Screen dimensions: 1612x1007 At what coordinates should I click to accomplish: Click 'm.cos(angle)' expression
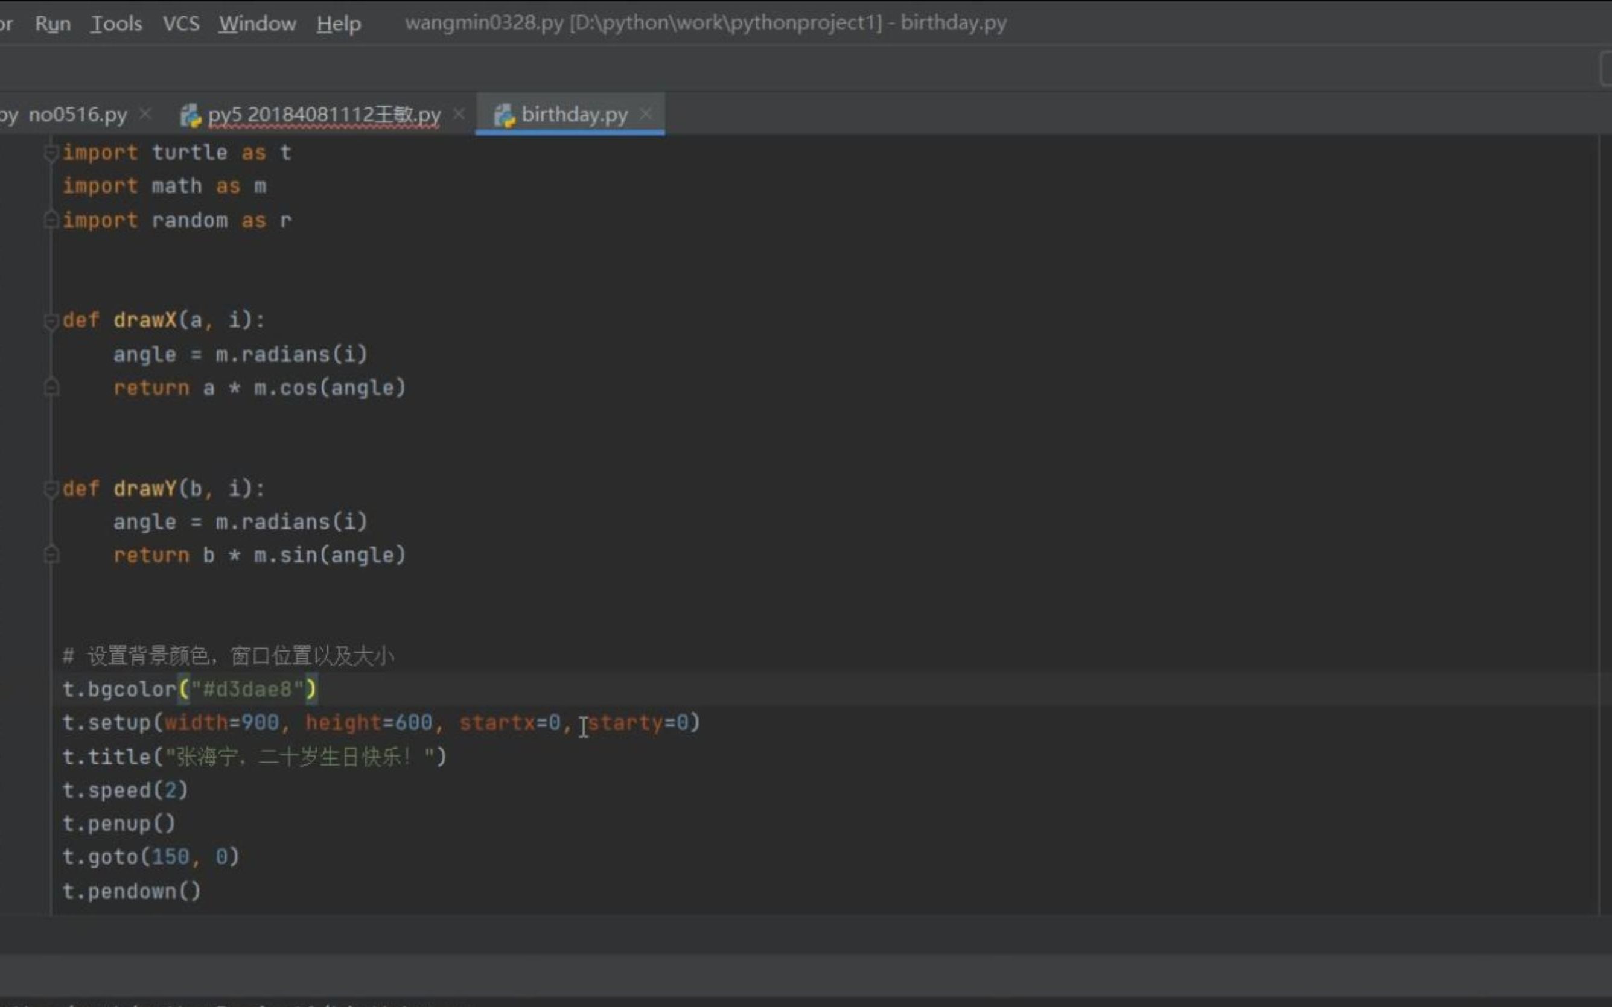pyautogui.click(x=330, y=387)
